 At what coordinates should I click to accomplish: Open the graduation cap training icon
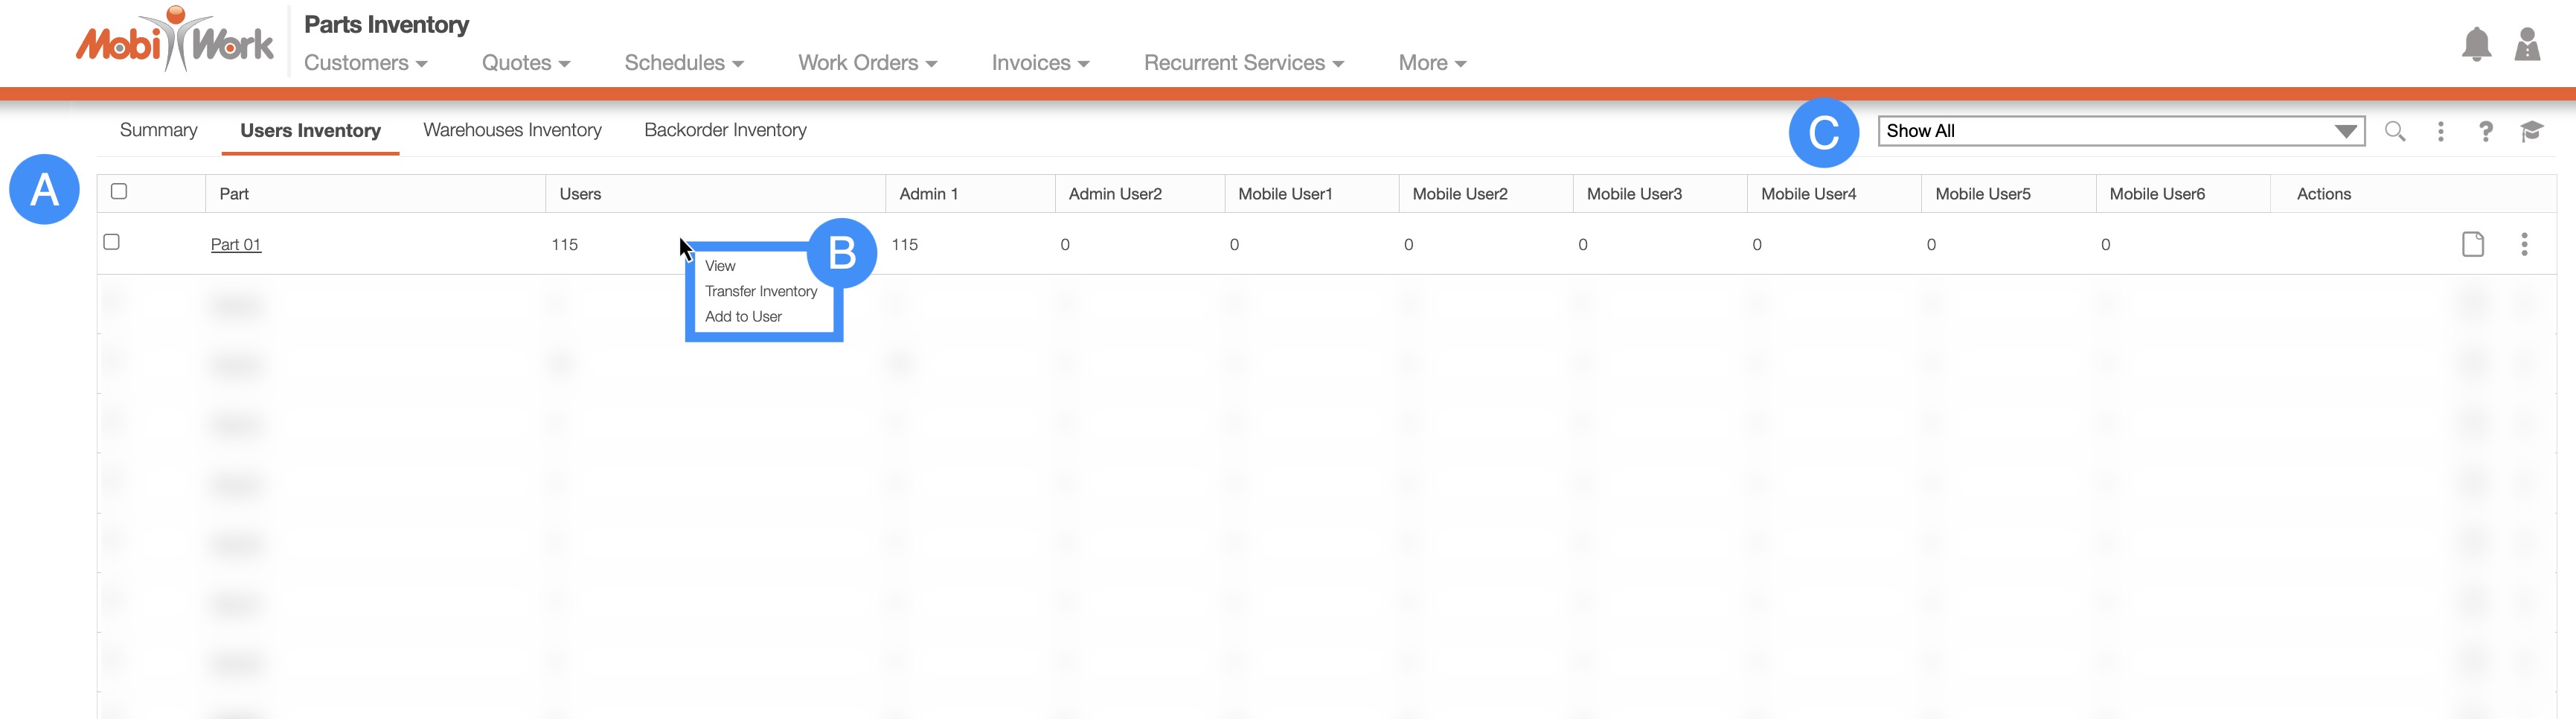(x=2531, y=131)
